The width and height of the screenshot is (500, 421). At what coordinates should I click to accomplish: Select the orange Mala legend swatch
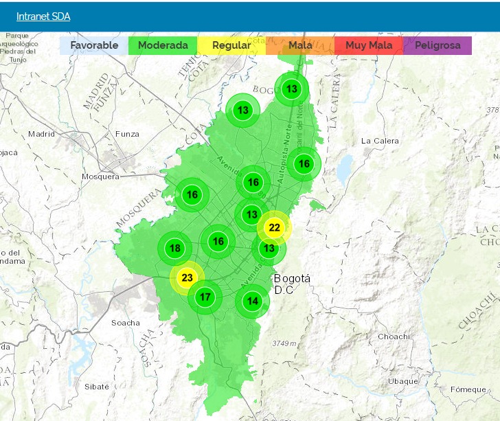click(300, 45)
